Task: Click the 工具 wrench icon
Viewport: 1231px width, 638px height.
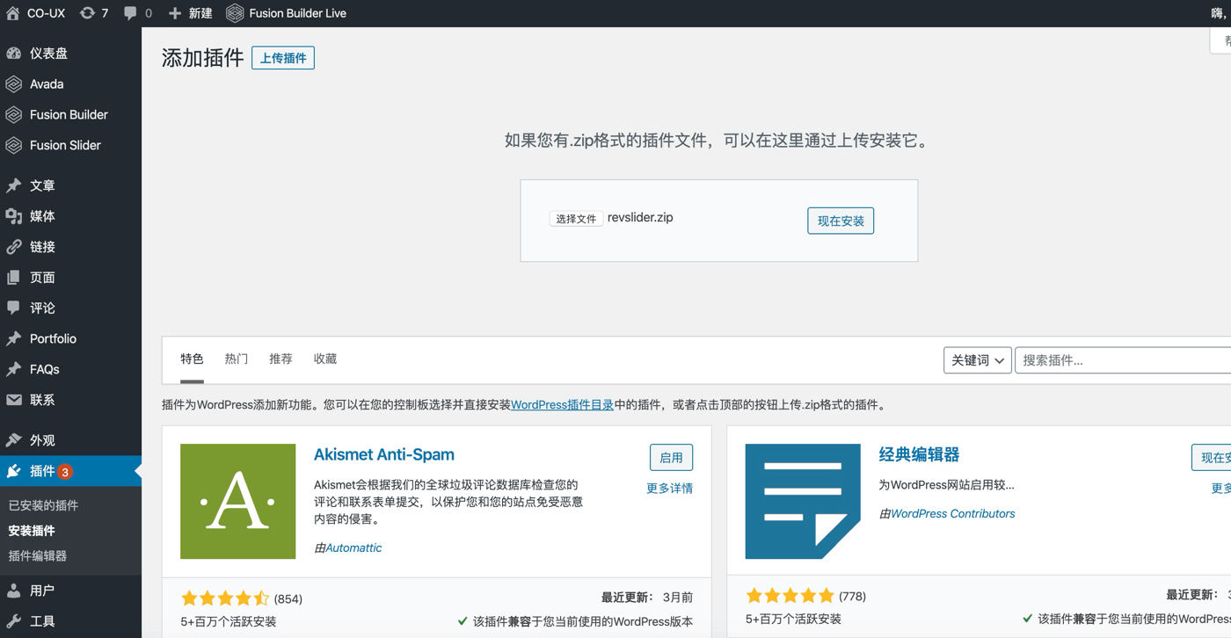Action: coord(13,621)
